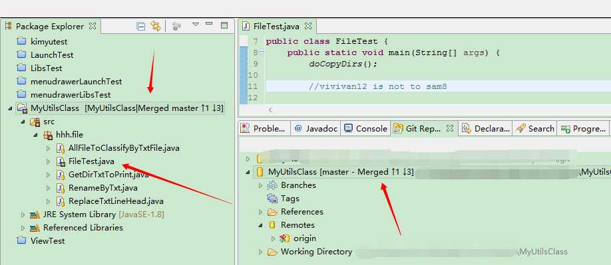
Task: Open the Progress tab
Action: point(583,128)
